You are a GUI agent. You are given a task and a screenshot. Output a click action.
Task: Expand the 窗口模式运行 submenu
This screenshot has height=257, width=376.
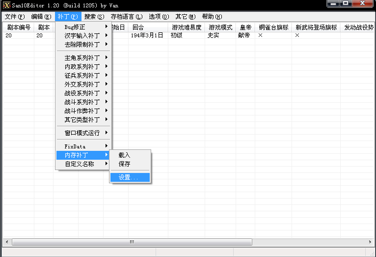83,133
